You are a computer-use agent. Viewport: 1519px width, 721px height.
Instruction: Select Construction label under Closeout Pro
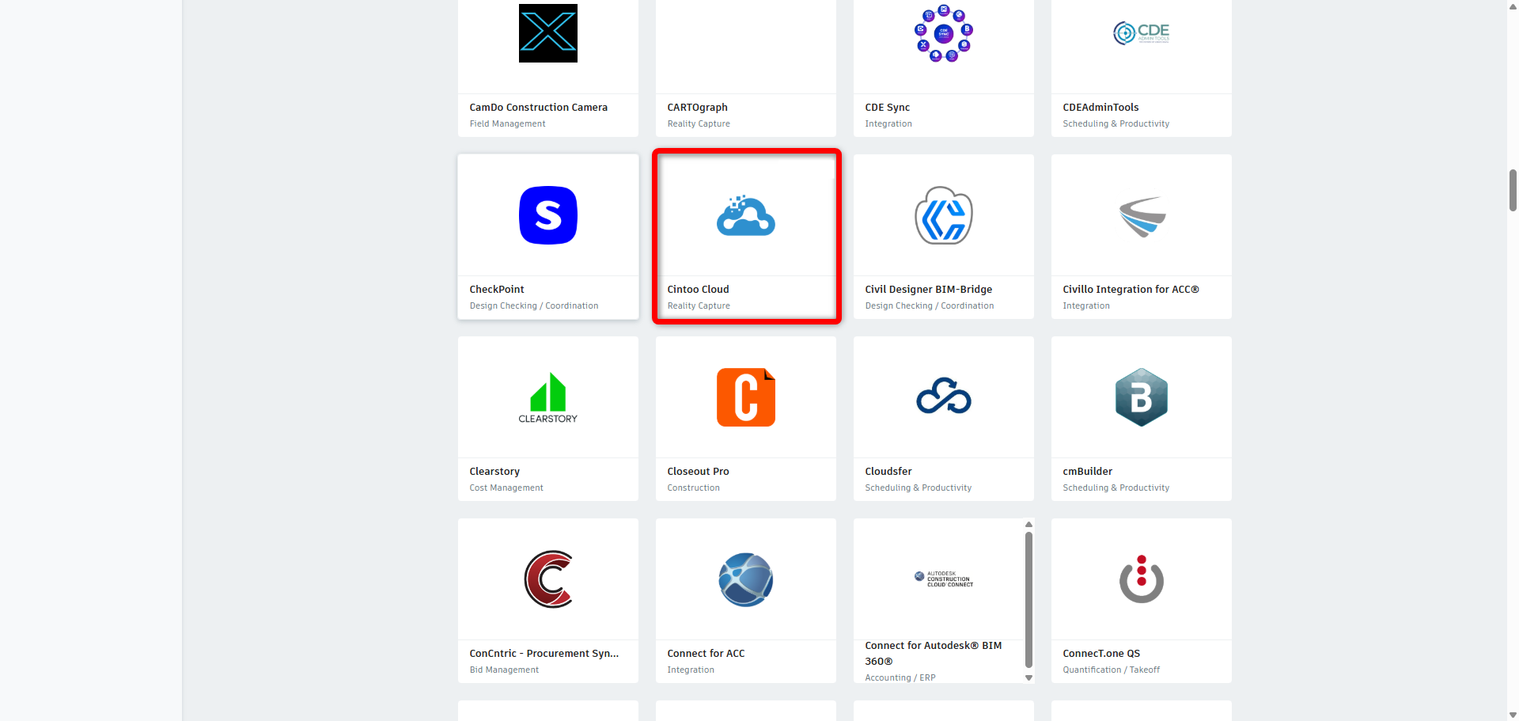pos(694,488)
